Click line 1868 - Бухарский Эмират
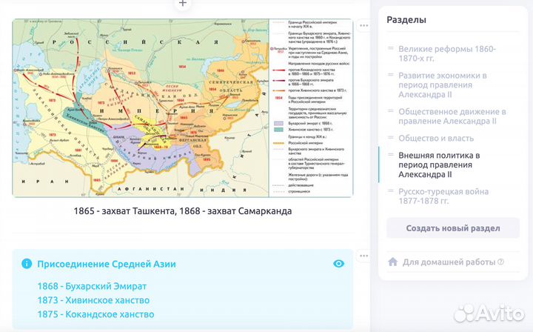 tap(92, 286)
